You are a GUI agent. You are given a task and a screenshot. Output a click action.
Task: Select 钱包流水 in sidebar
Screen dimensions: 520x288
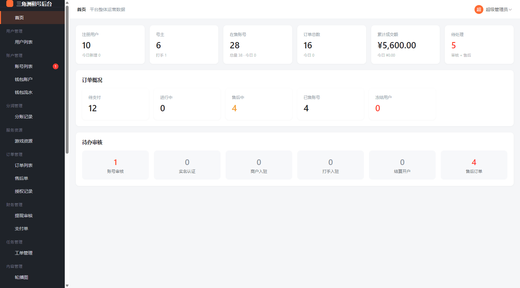pyautogui.click(x=33, y=92)
